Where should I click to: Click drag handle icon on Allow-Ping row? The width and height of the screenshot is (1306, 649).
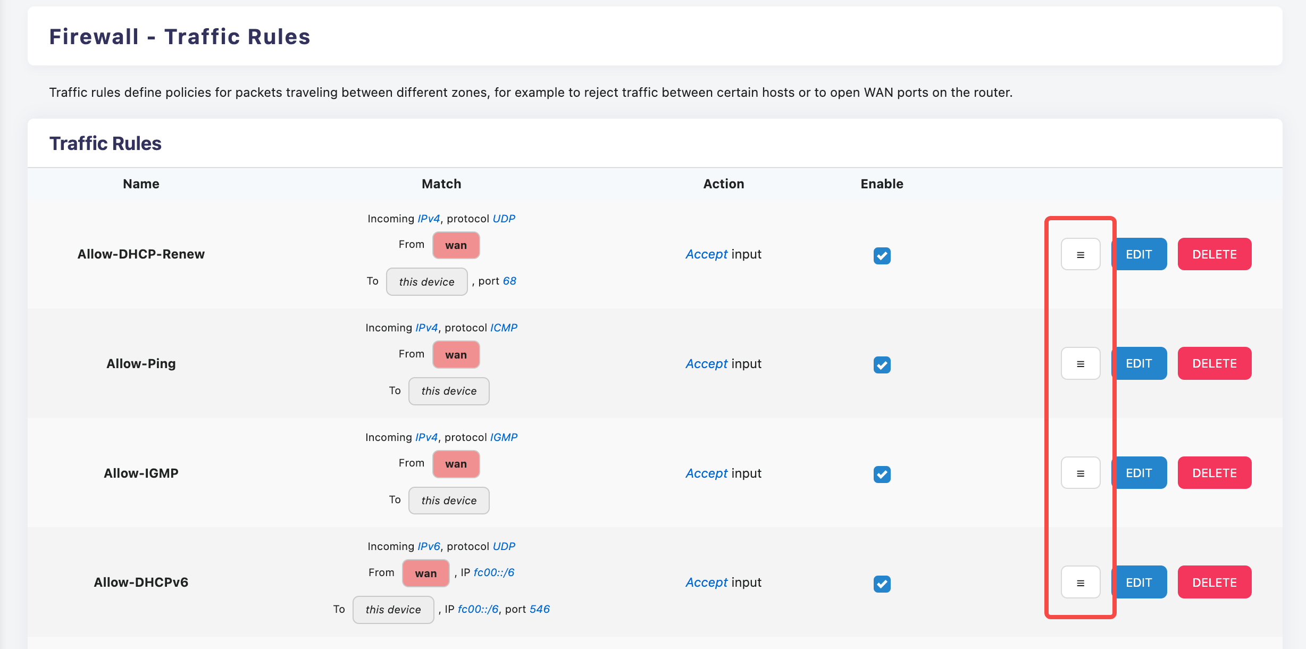point(1080,364)
